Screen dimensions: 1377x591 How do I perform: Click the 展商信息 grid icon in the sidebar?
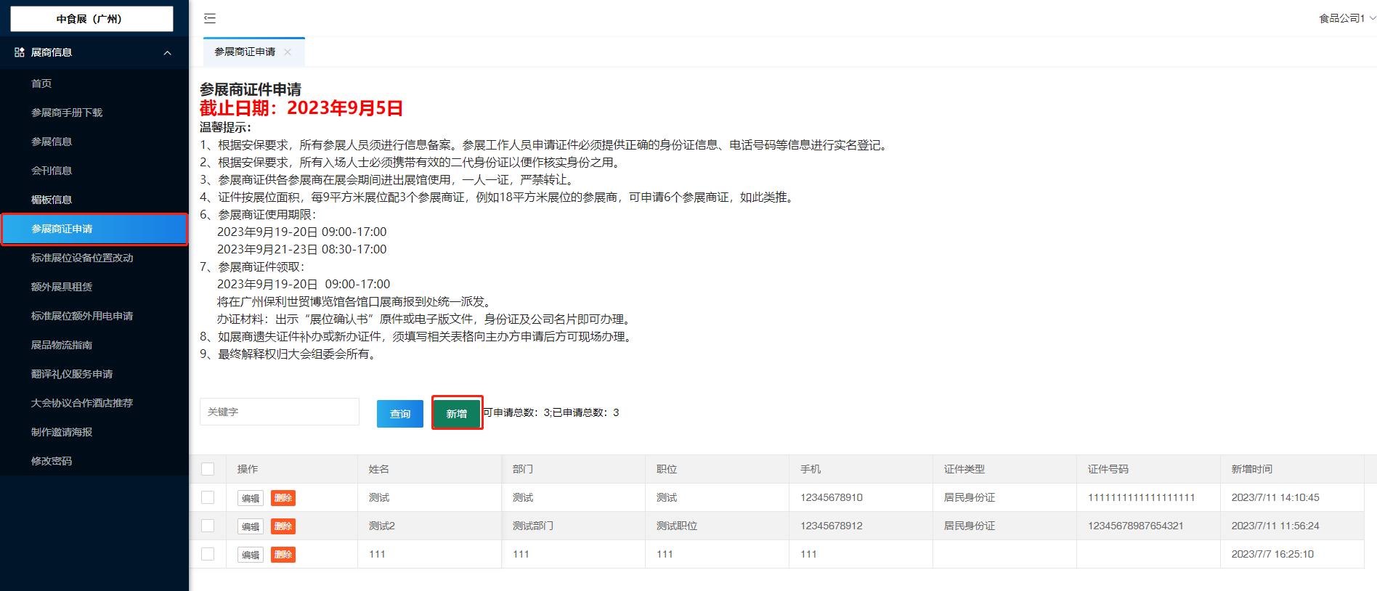tap(20, 52)
